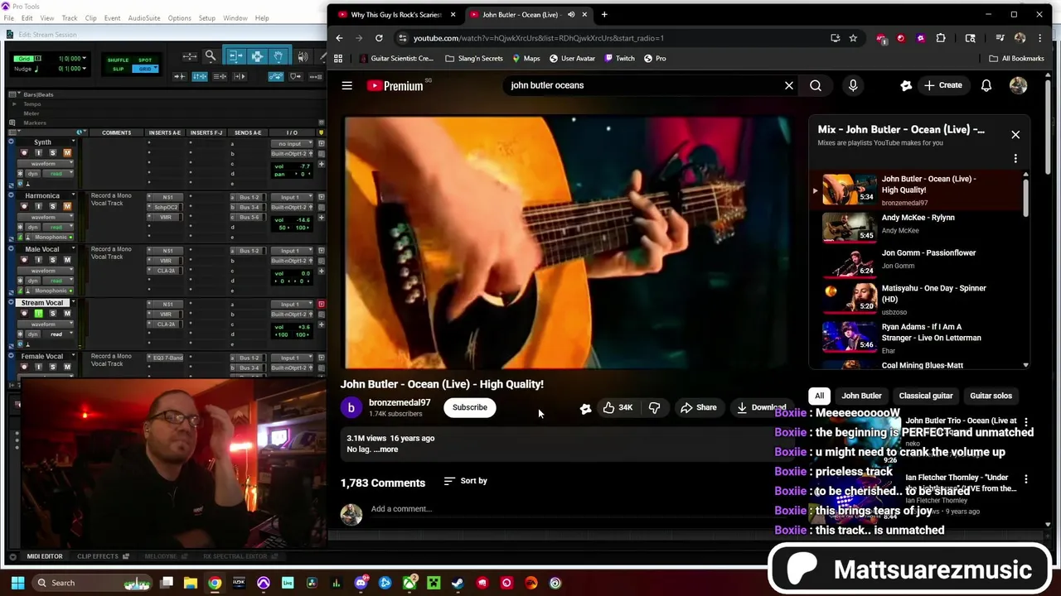
Task: Click Subscribe to bronzemedal97 channel
Action: click(x=470, y=407)
